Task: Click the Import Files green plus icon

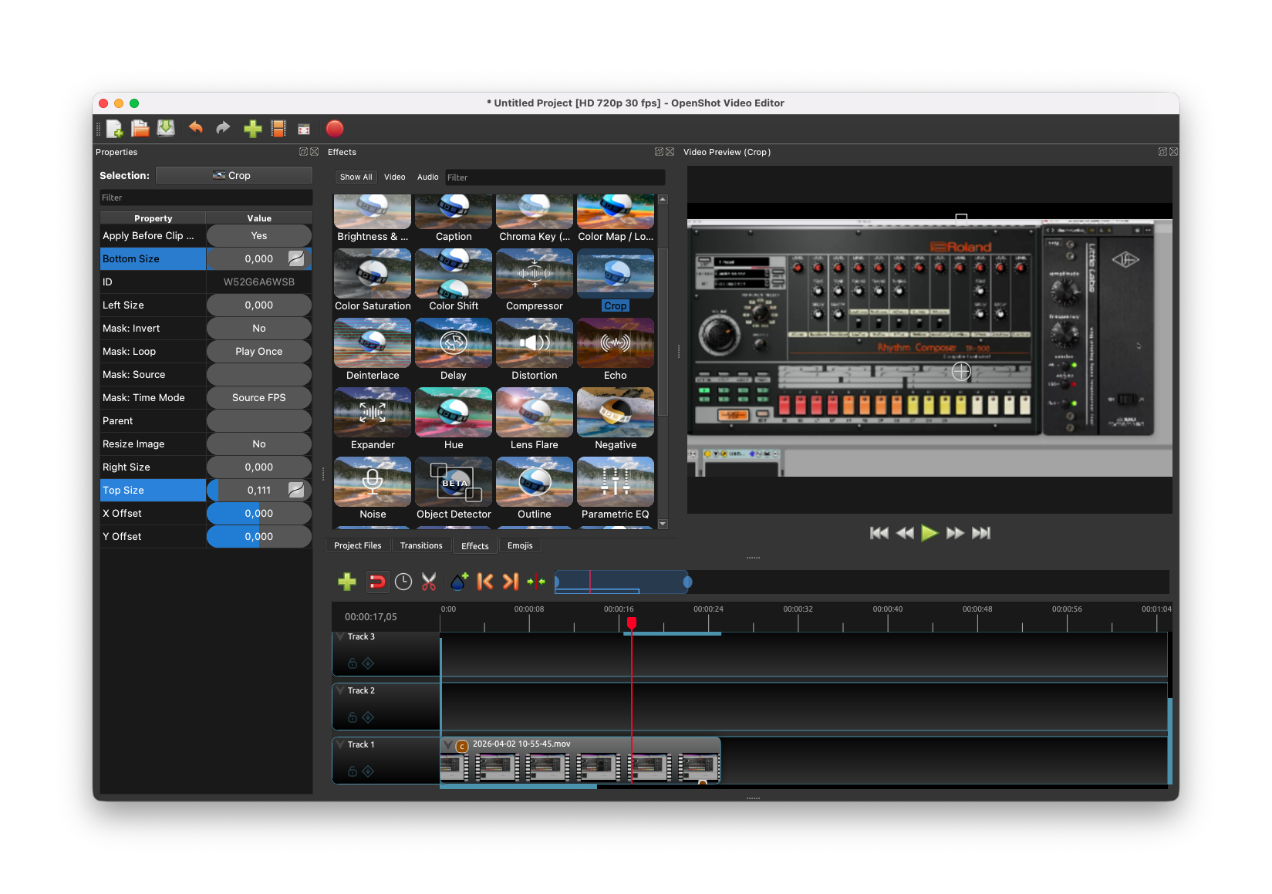Action: pyautogui.click(x=252, y=129)
